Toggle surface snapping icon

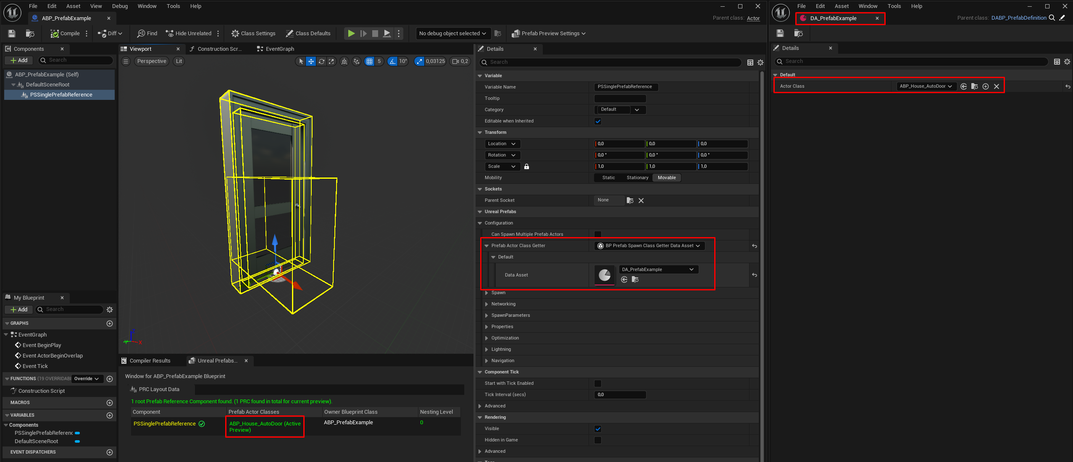[356, 61]
